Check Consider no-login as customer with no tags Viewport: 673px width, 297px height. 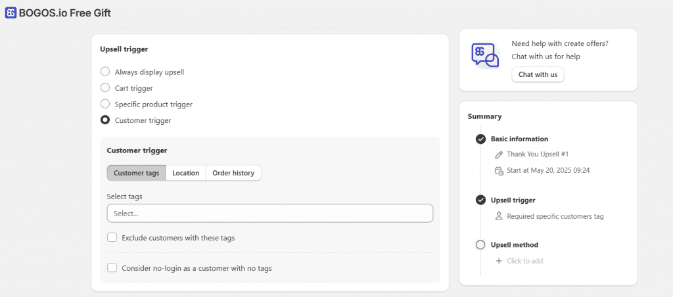(x=112, y=268)
